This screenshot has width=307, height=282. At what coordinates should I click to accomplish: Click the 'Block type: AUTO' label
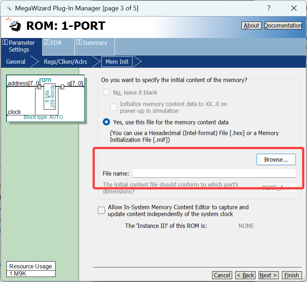43,117
